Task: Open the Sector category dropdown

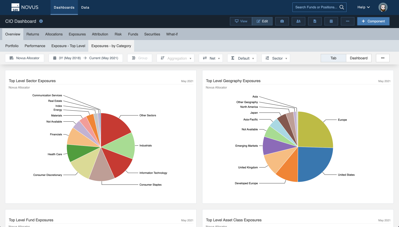Action: pos(276,58)
